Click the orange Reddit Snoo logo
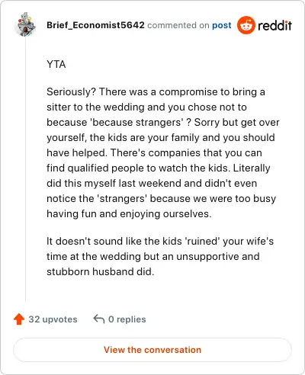 tap(246, 25)
